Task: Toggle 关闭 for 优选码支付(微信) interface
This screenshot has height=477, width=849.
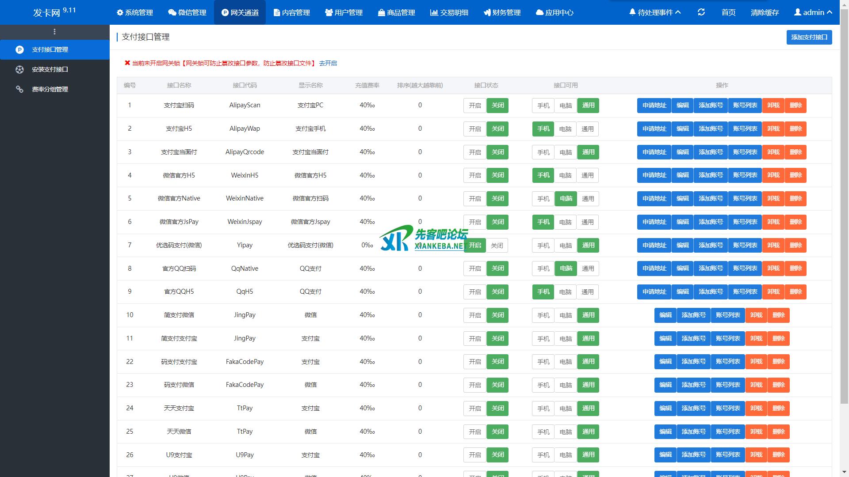Action: [497, 246]
